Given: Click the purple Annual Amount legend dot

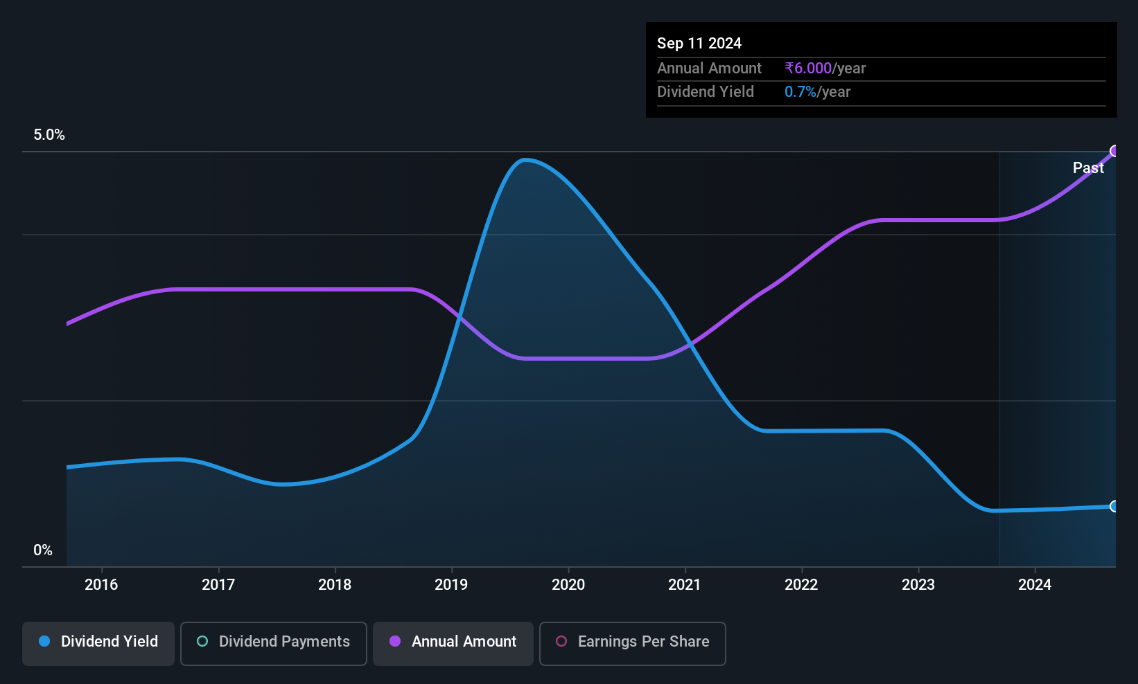Looking at the screenshot, I should [x=395, y=641].
